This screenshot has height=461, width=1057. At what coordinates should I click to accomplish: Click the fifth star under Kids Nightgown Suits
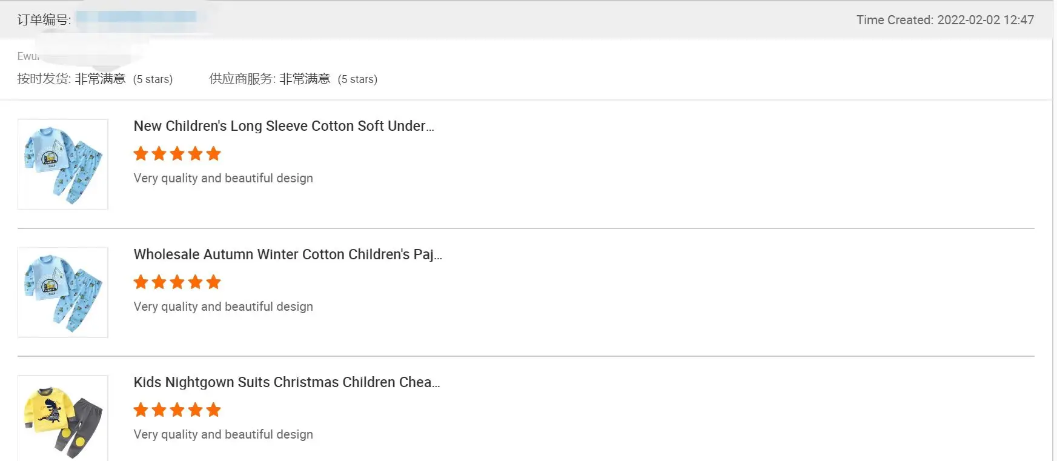tap(213, 410)
